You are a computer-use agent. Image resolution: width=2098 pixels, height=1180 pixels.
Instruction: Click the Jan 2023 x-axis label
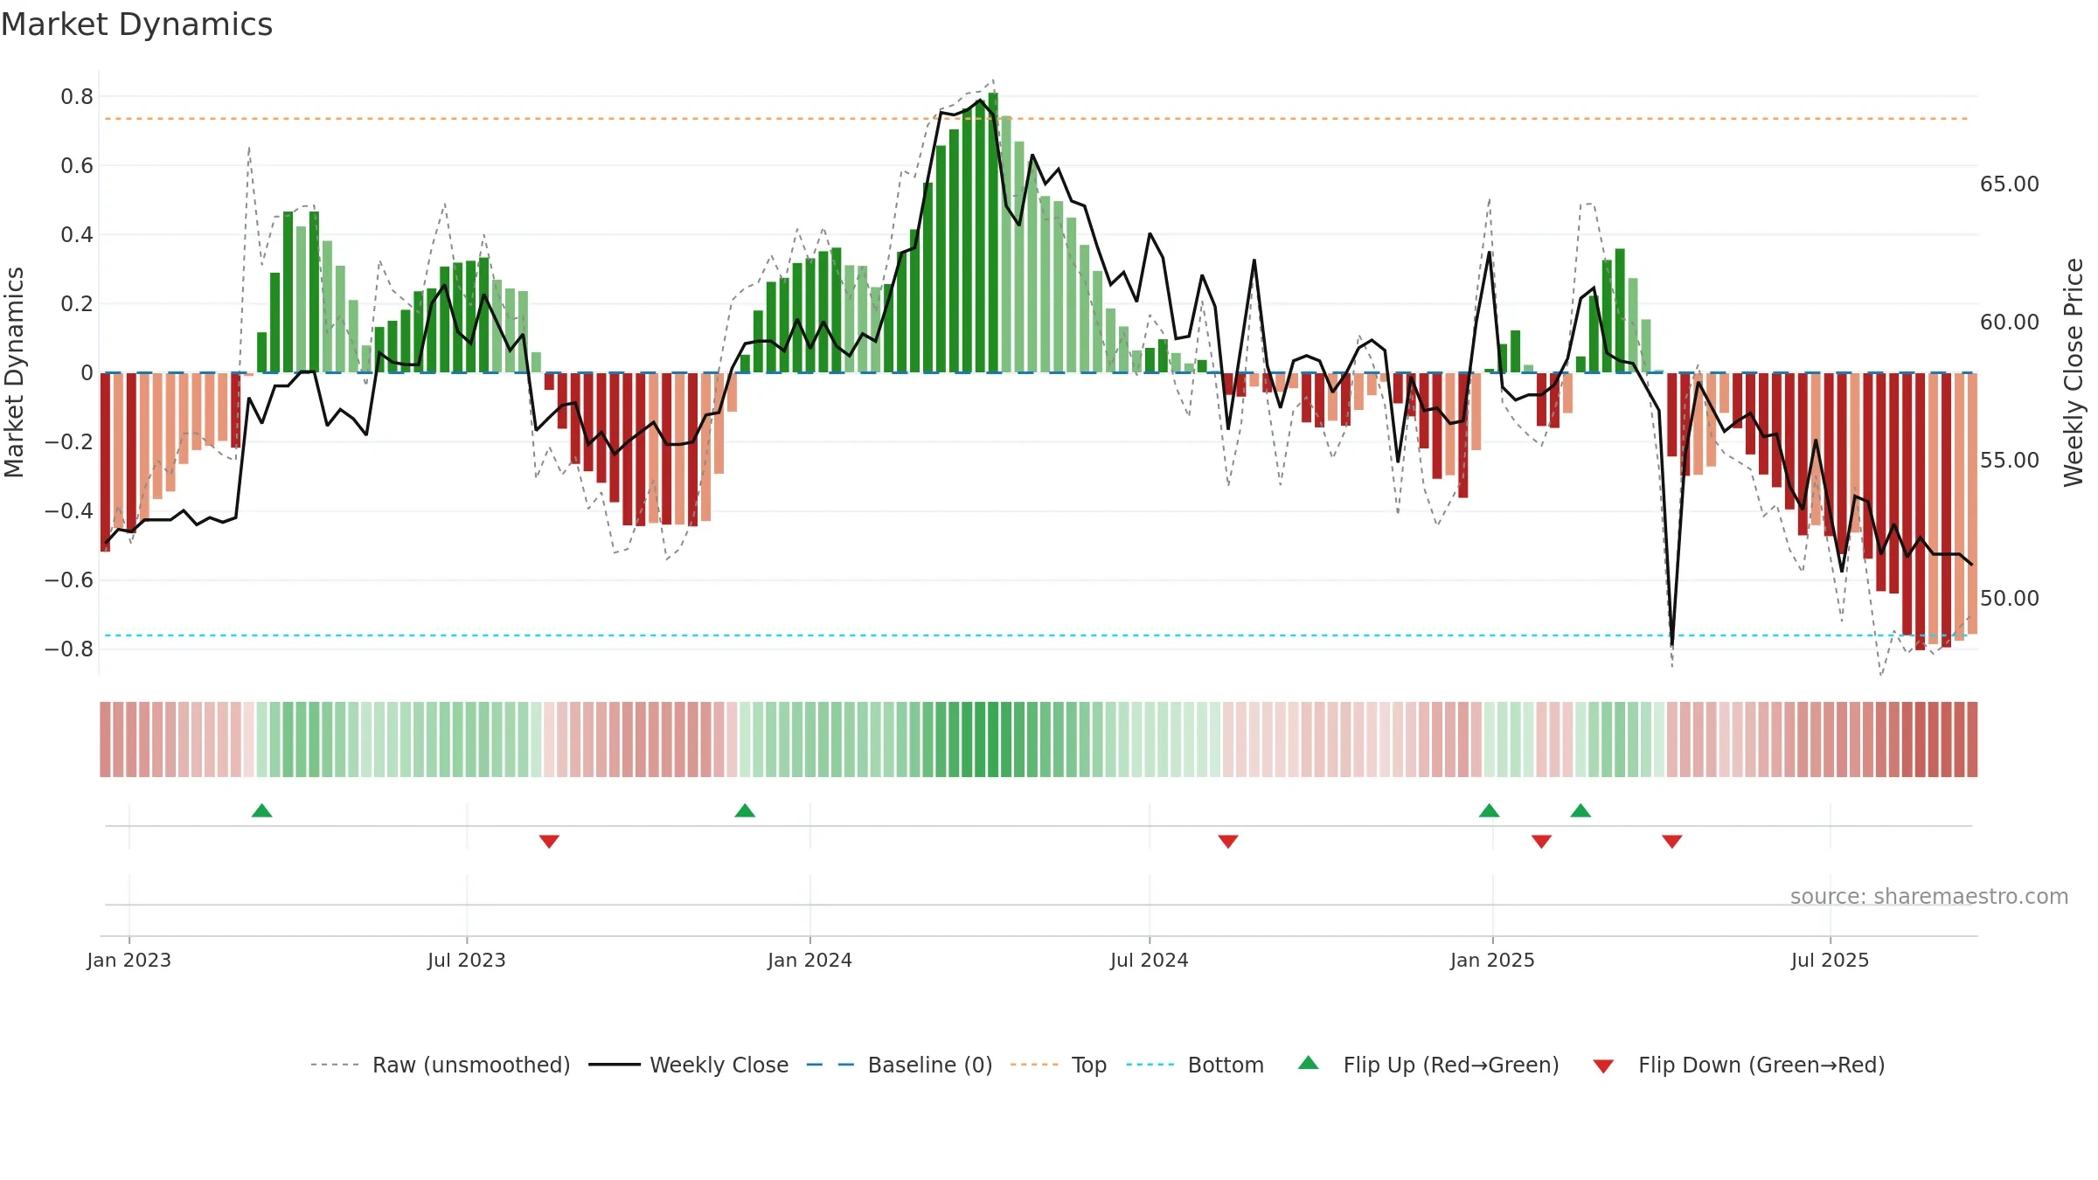(129, 960)
